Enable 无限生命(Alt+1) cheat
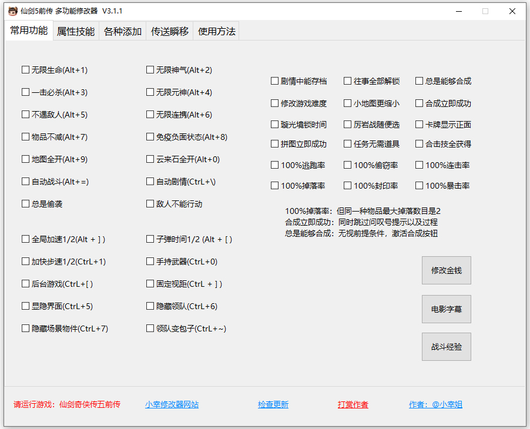Image resolution: width=530 pixels, height=429 pixels. click(x=25, y=69)
